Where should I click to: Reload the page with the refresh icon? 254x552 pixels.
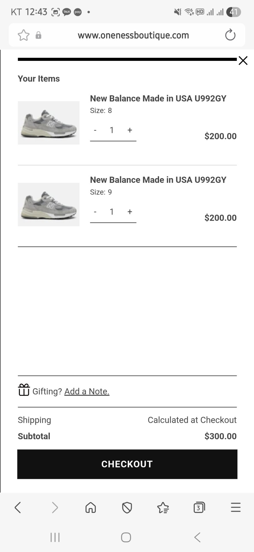[x=230, y=35]
